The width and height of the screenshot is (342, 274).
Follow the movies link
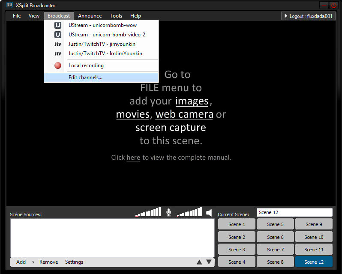tap(133, 114)
